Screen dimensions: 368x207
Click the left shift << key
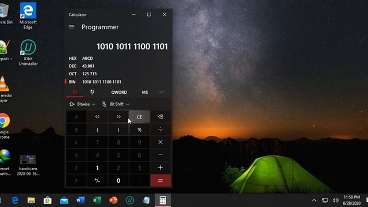pos(97,117)
